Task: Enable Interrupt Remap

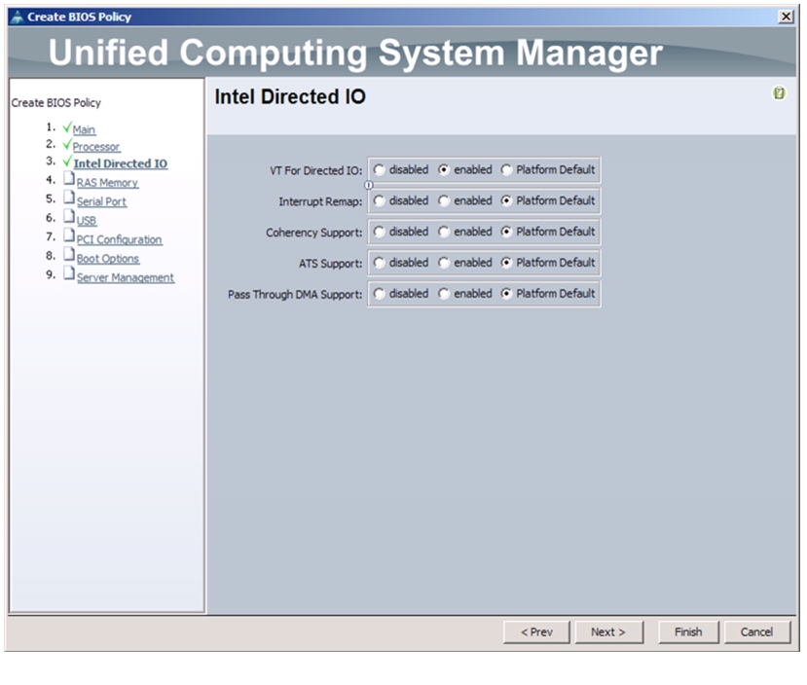Action: click(444, 200)
